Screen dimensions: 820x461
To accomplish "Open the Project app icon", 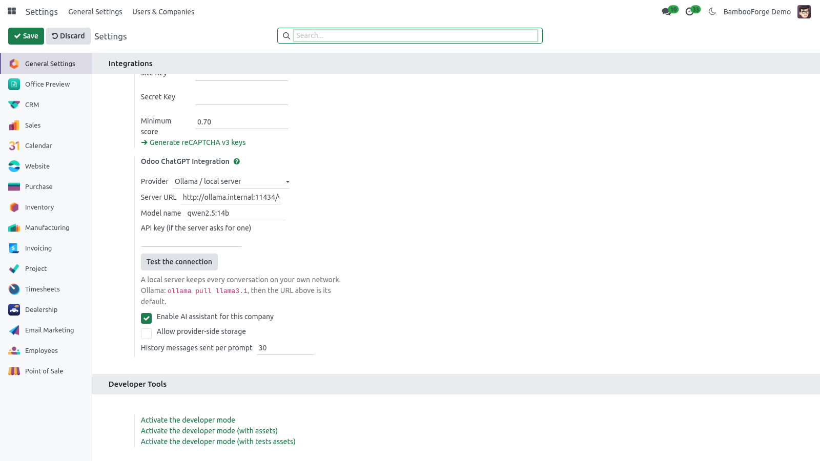I will coord(14,268).
